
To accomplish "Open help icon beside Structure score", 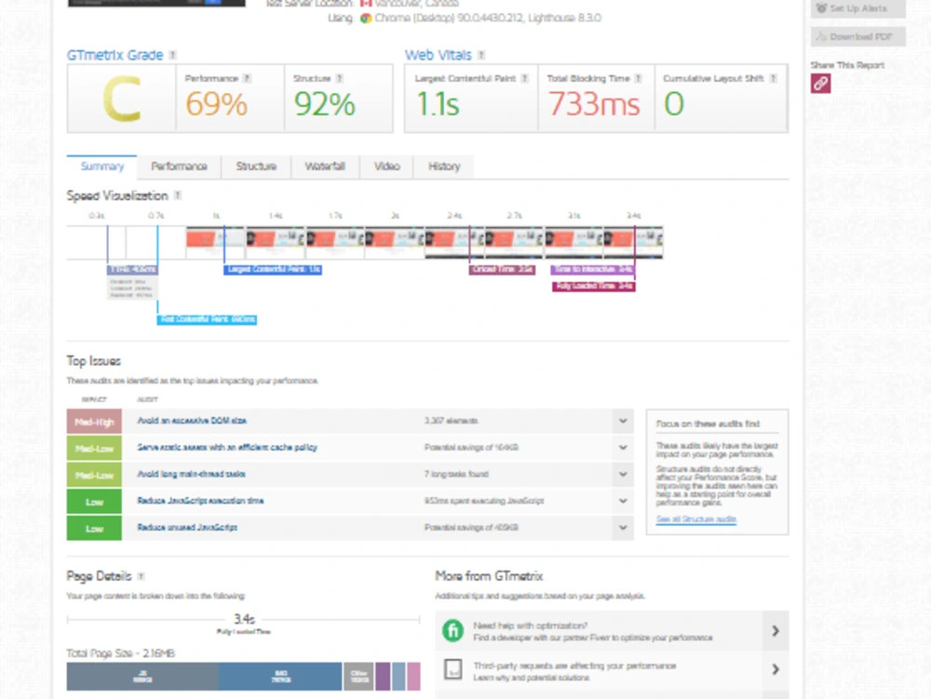I will pos(339,78).
